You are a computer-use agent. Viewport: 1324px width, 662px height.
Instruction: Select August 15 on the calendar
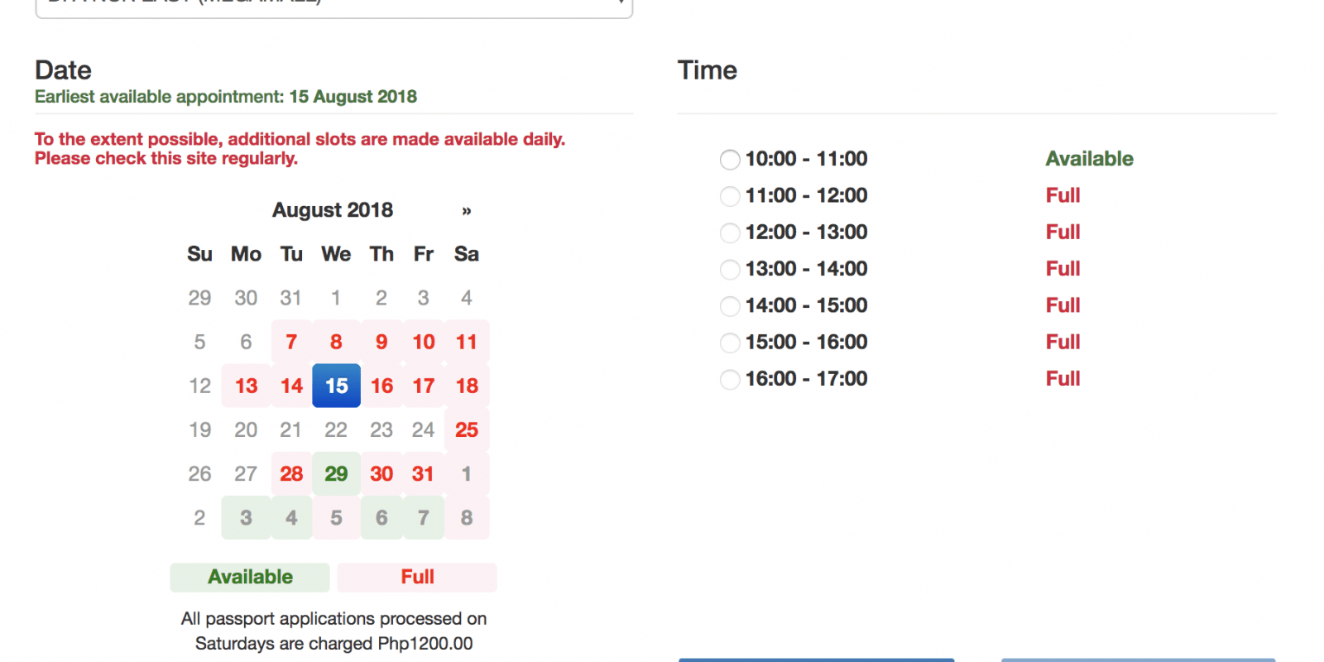336,386
